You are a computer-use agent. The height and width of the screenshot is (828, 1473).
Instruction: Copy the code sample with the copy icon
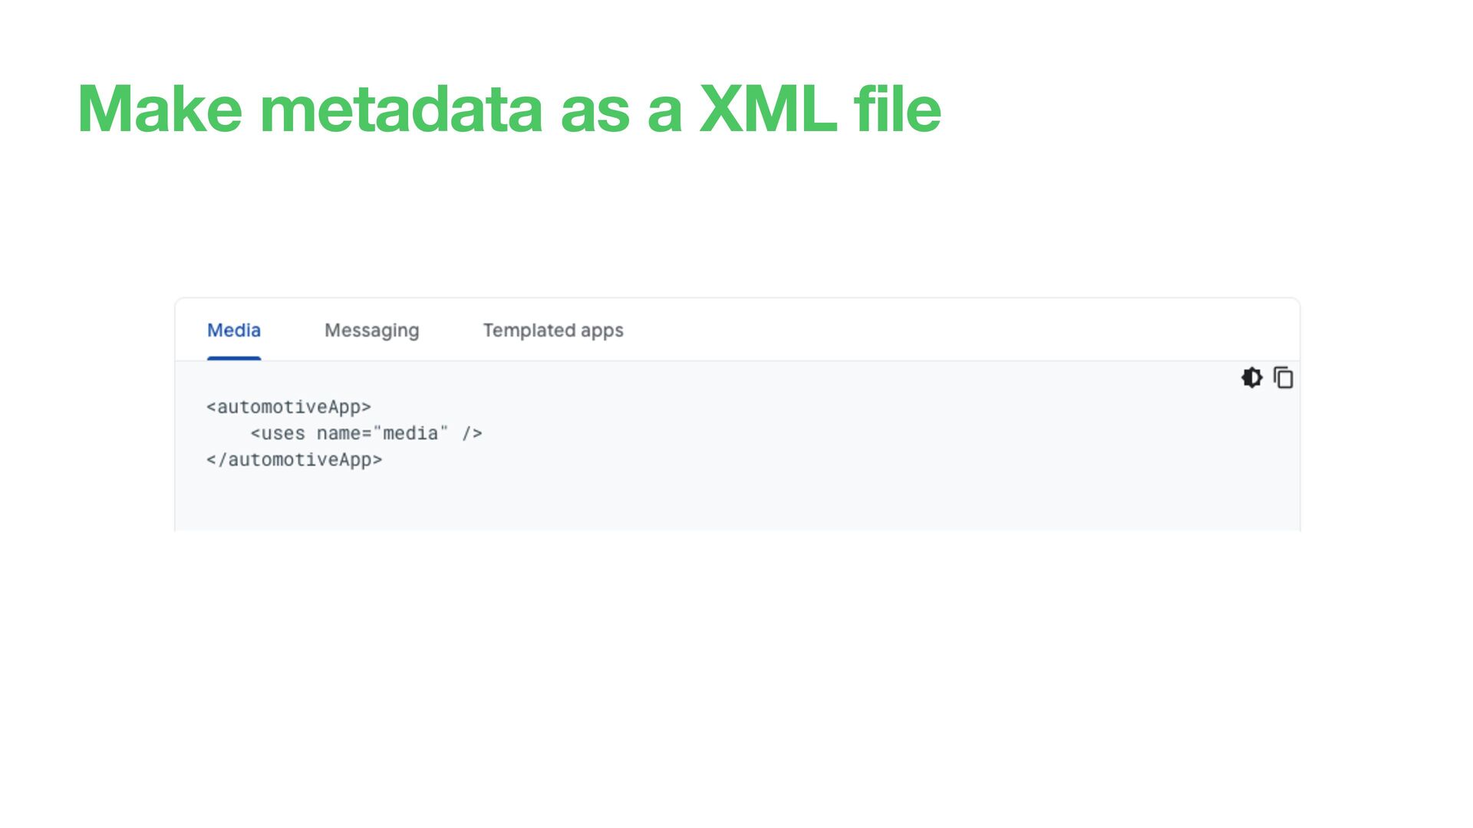coord(1284,377)
